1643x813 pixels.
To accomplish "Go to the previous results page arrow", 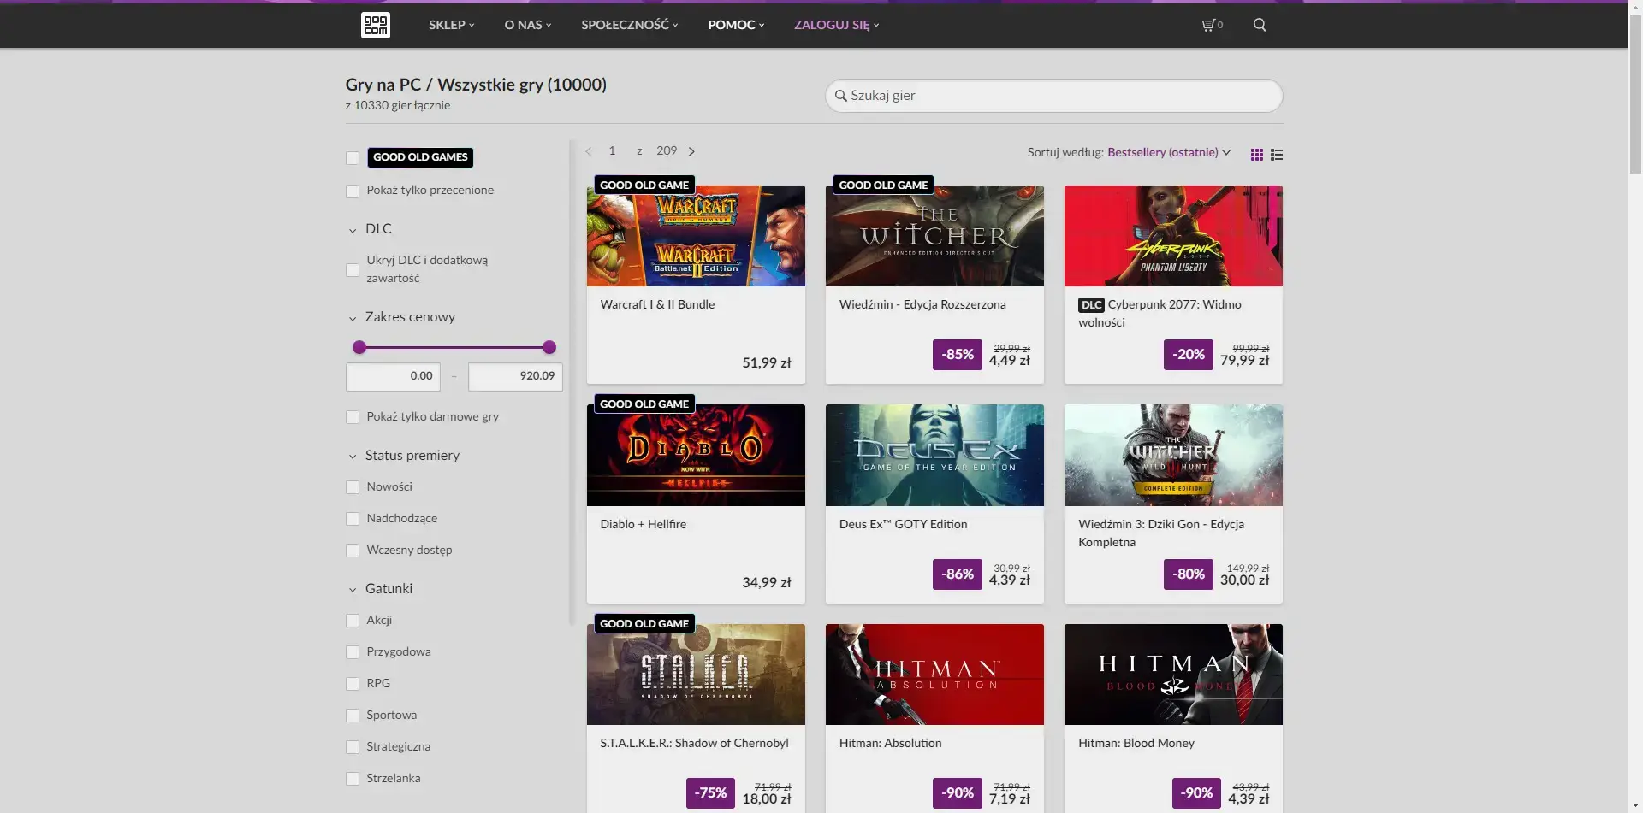I will pos(589,151).
